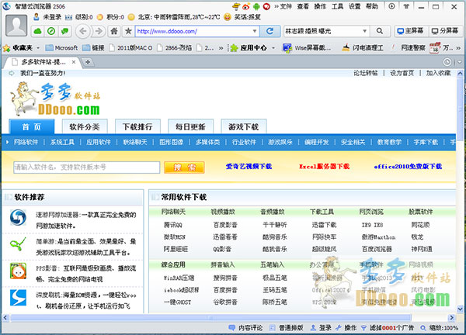Launch Wise屏幕截 screenshot tool
The image size is (466, 335).
pyautogui.click(x=307, y=48)
